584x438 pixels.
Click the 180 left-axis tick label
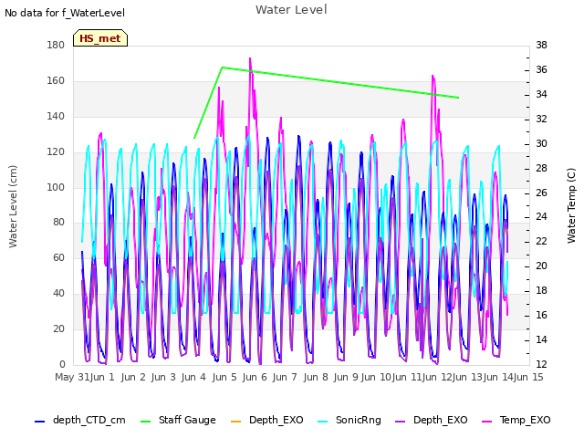pos(56,45)
